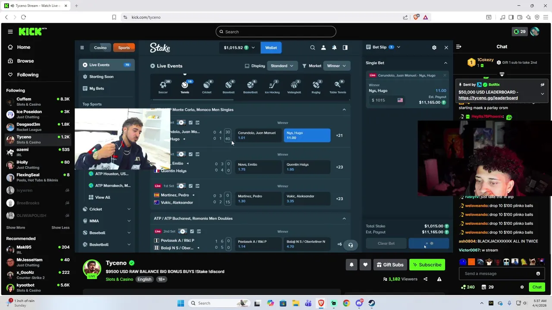Image resolution: width=552 pixels, height=310 pixels.
Task: Open Stake user profile icon
Action: tap(323, 47)
